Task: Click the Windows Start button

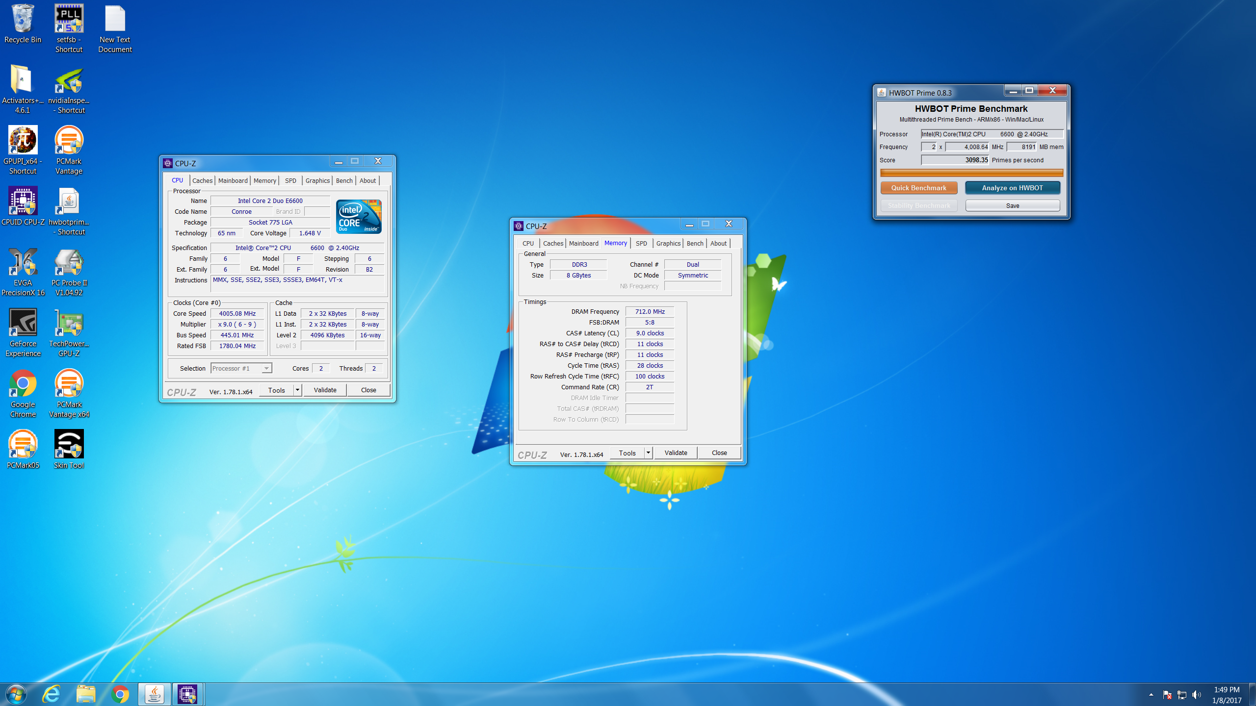Action: pos(16,694)
